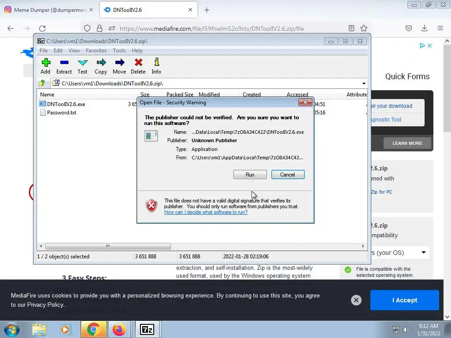Toggle reader view icon in address bar
451x338 pixels.
tap(351, 28)
